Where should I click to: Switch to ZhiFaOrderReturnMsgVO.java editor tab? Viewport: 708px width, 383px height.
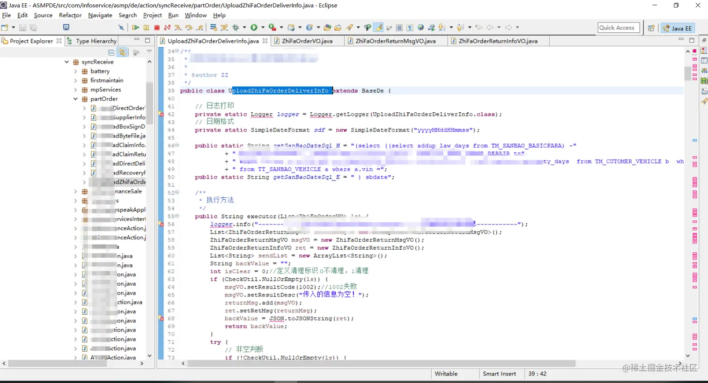coord(395,41)
